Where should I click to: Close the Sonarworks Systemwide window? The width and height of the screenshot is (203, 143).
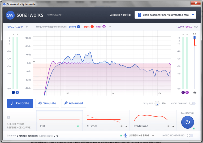click(x=196, y=3)
